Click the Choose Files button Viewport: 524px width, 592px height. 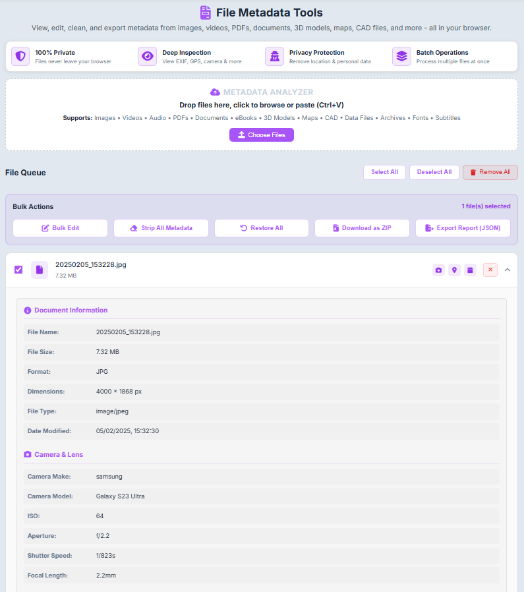(x=262, y=134)
